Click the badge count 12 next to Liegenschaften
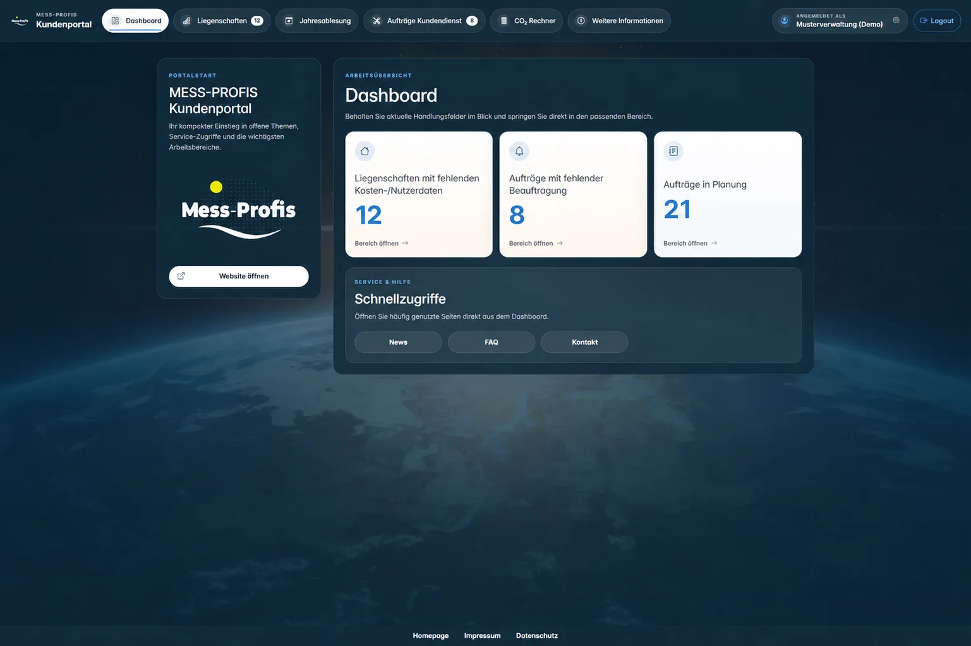The height and width of the screenshot is (646, 971). pyautogui.click(x=257, y=21)
